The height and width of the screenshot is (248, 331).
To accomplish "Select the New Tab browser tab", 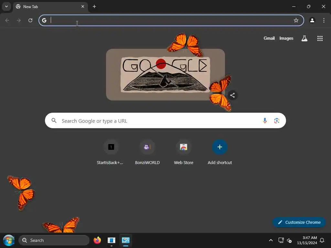I will pyautogui.click(x=50, y=7).
